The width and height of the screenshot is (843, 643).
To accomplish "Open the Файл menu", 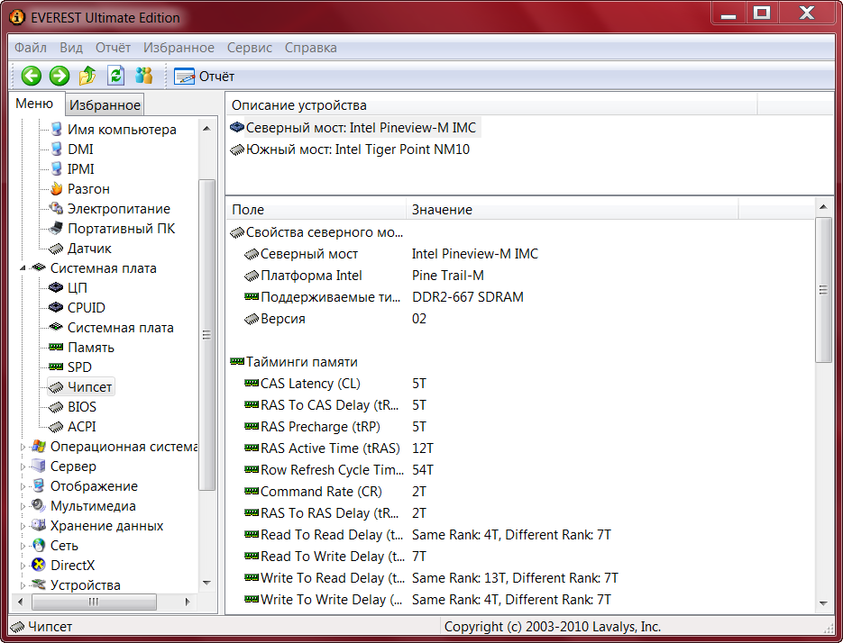I will pyautogui.click(x=31, y=48).
